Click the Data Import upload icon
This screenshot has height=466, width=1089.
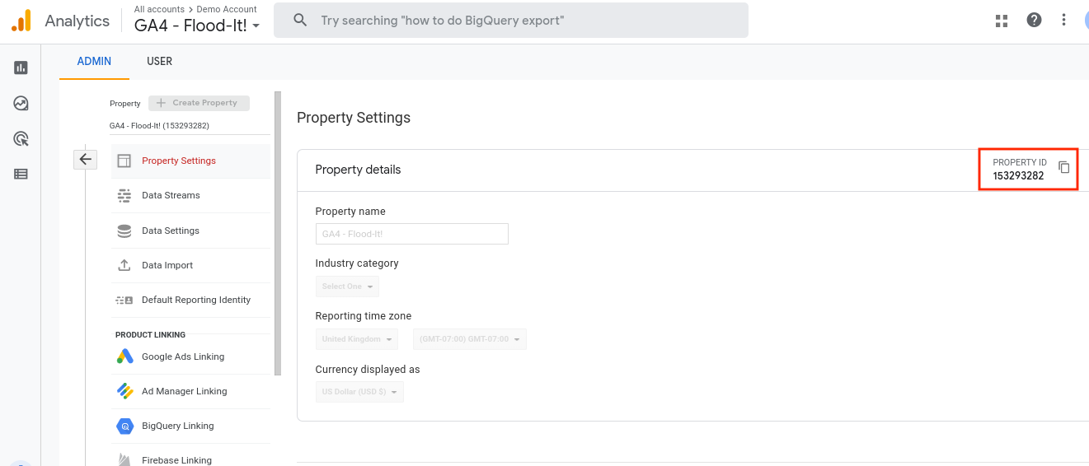tap(124, 265)
